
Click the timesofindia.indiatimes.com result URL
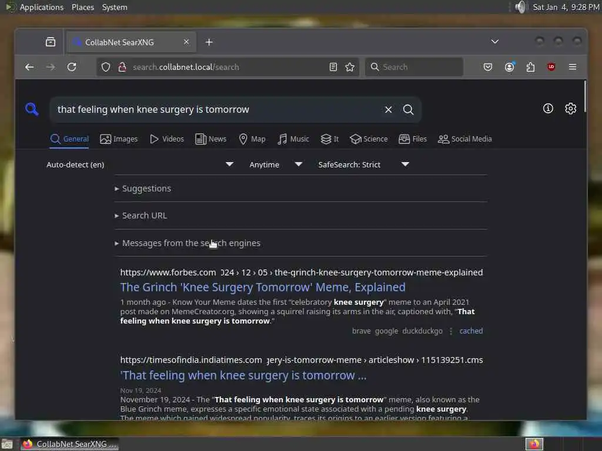click(302, 360)
